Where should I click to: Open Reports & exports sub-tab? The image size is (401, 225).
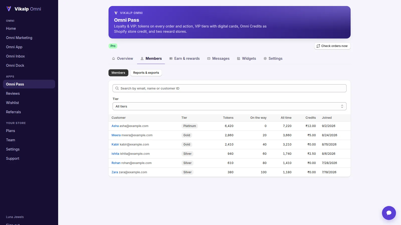coord(146,73)
